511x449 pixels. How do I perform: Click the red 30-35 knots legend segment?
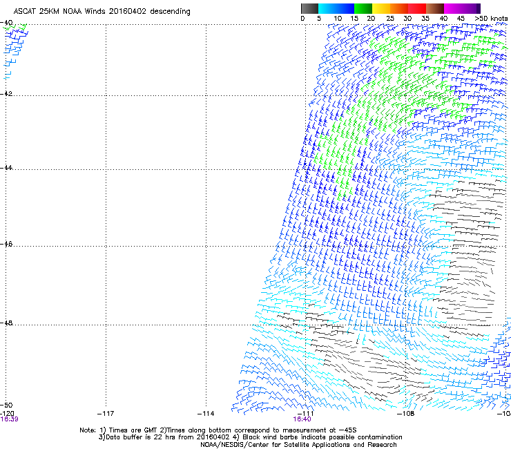coord(417,8)
